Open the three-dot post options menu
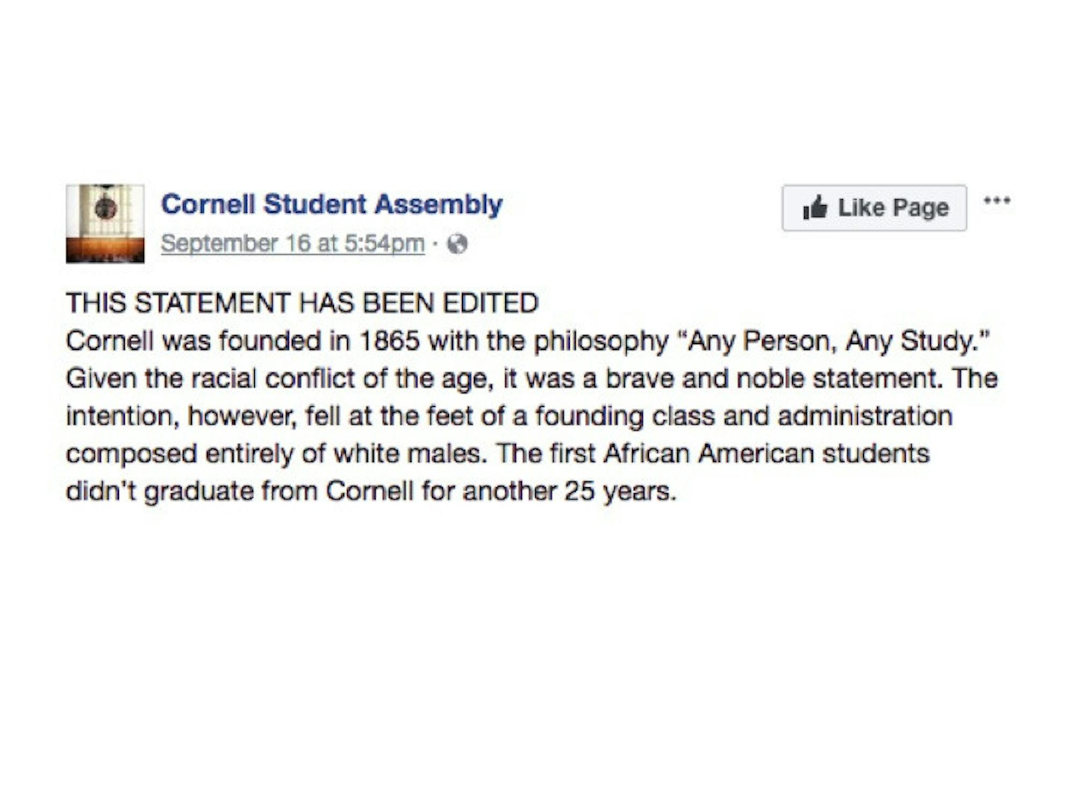The height and width of the screenshot is (806, 1075). click(x=997, y=201)
